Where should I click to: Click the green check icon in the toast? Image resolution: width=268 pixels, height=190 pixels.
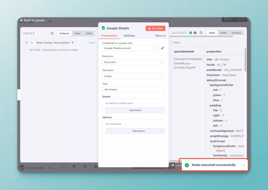[187, 165]
